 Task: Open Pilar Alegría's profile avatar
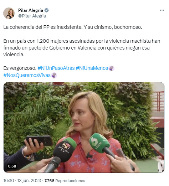point(9,13)
